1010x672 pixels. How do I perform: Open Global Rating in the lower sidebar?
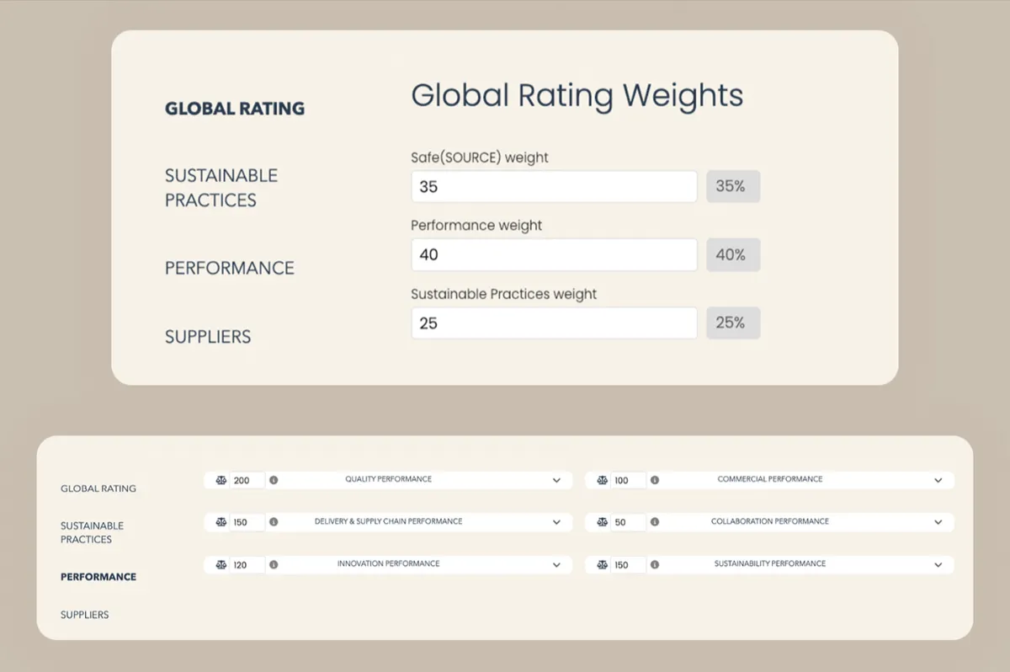[98, 488]
